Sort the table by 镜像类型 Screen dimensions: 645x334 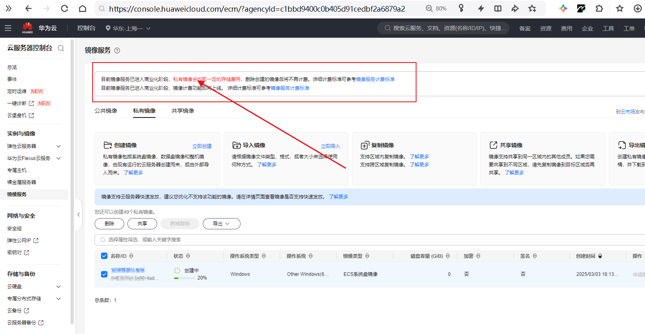point(367,256)
